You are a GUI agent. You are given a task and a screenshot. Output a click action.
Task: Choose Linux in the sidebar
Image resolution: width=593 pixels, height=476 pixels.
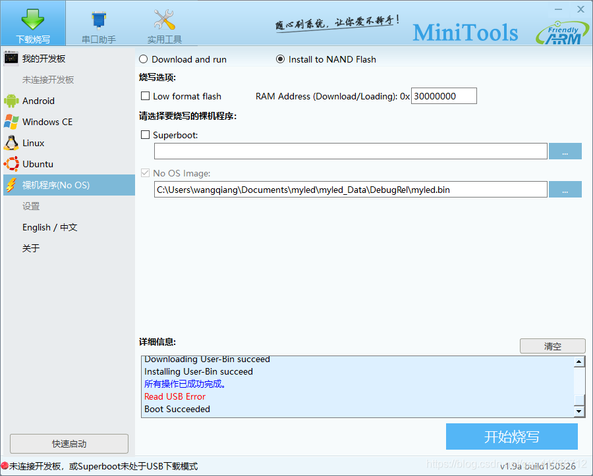pyautogui.click(x=69, y=143)
